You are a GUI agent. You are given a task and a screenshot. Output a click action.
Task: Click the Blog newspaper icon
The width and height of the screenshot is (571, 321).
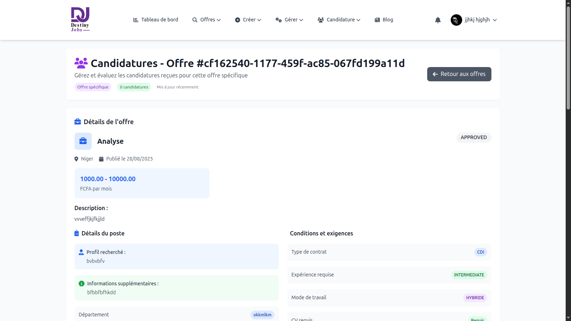377,20
